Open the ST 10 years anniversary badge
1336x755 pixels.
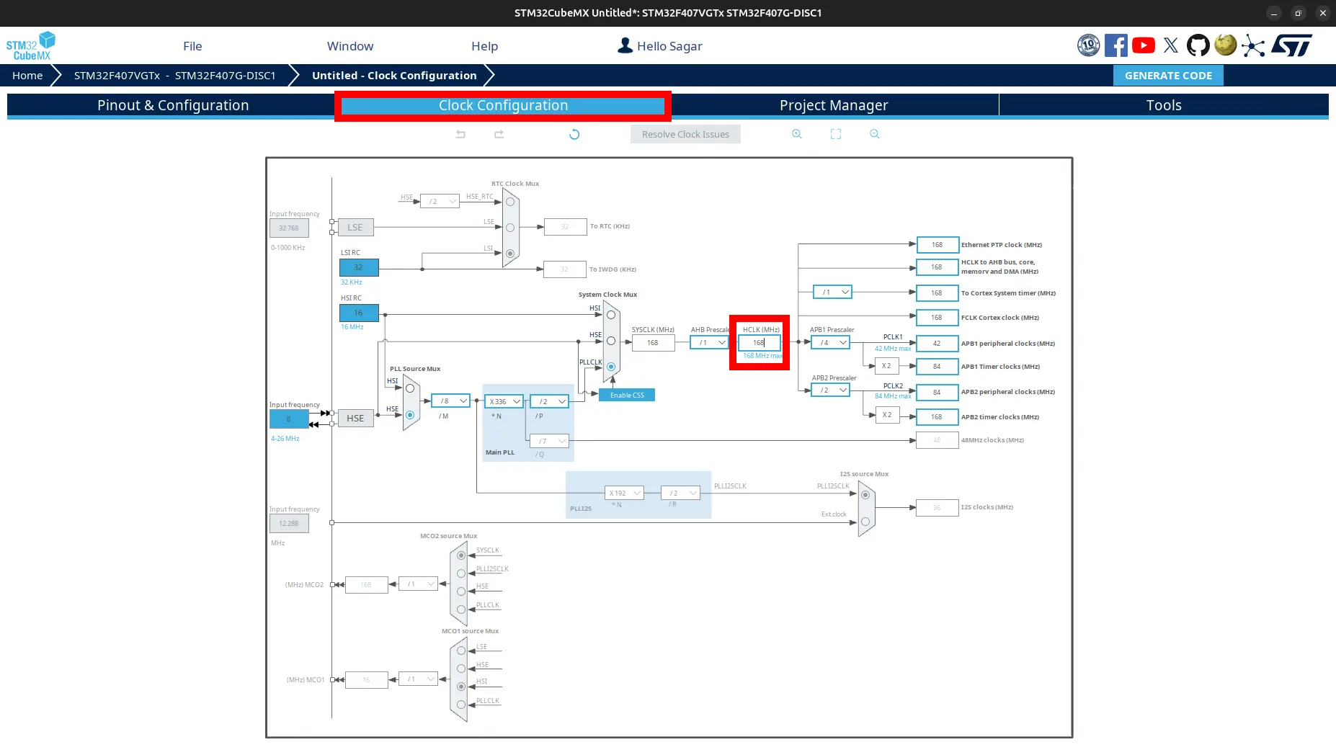pyautogui.click(x=1088, y=45)
